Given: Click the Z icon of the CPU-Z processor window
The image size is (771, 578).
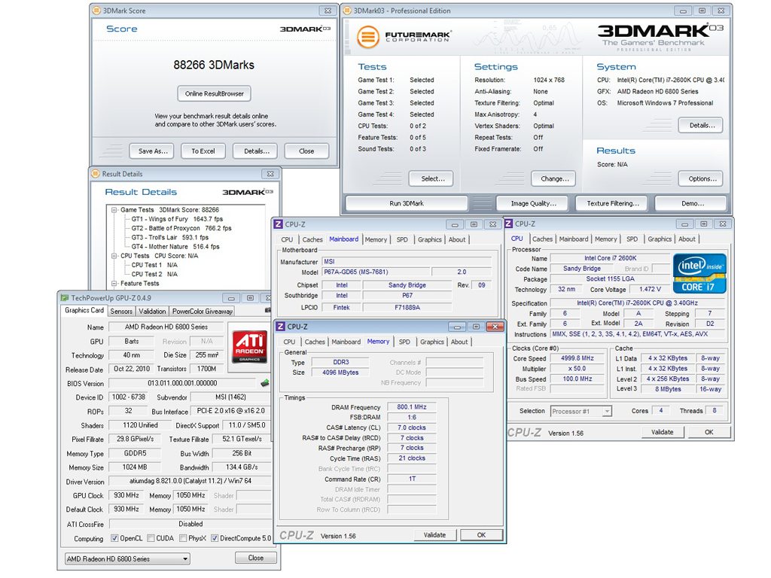Looking at the screenshot, I should pyautogui.click(x=508, y=224).
